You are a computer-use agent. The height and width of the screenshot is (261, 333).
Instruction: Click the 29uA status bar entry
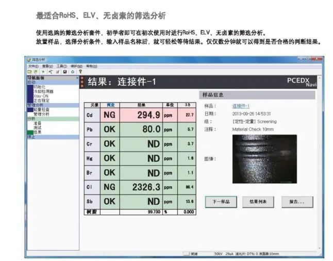tap(229, 254)
